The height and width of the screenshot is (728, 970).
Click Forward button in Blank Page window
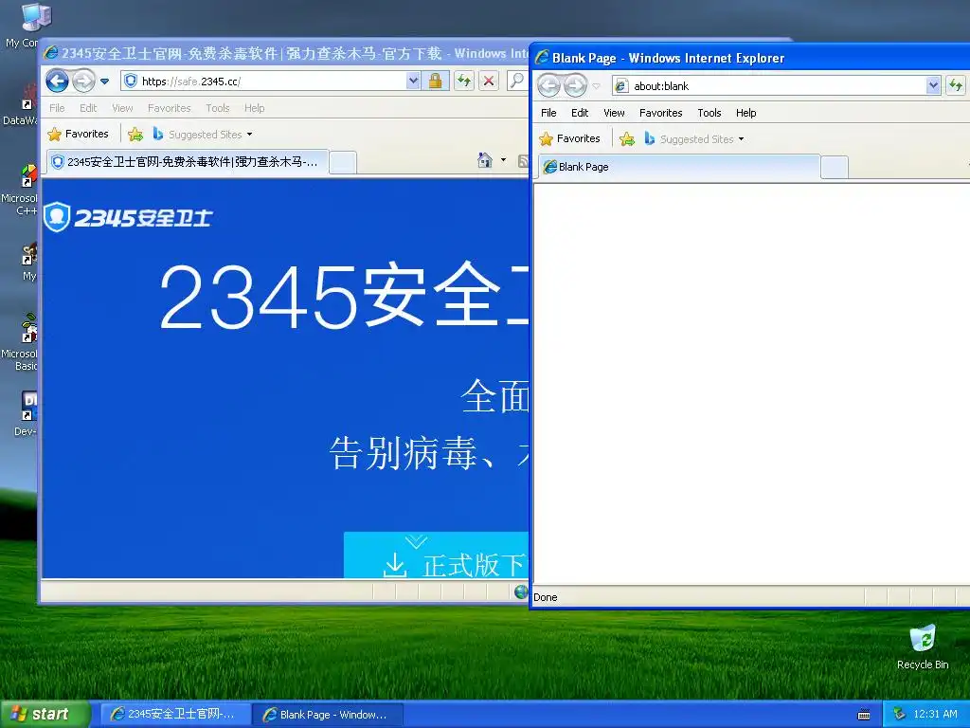[x=575, y=86]
